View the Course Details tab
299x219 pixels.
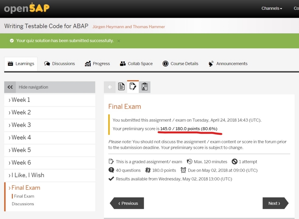coord(180,64)
